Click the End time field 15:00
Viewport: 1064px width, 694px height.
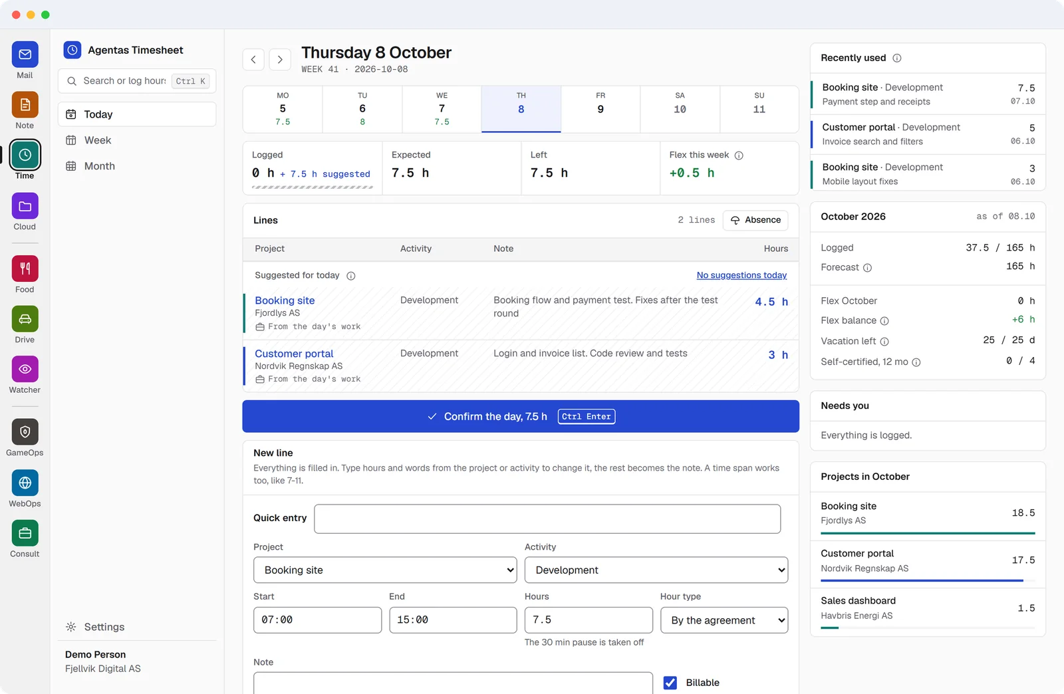pos(453,620)
